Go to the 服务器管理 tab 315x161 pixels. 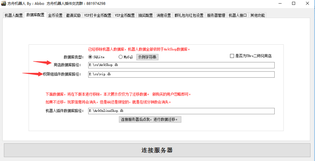[216, 15]
